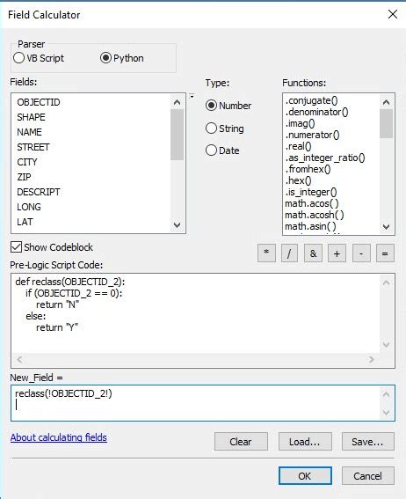
Task: Click the minus (-) operator button
Action: (361, 253)
